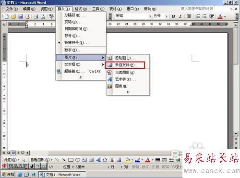Click the font color red A button
The image size is (240, 178).
(220, 16)
